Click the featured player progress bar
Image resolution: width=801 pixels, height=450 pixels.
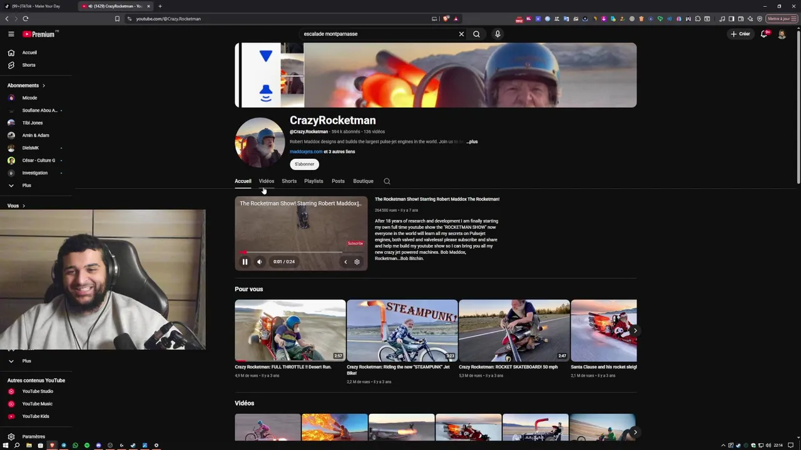pos(301,252)
